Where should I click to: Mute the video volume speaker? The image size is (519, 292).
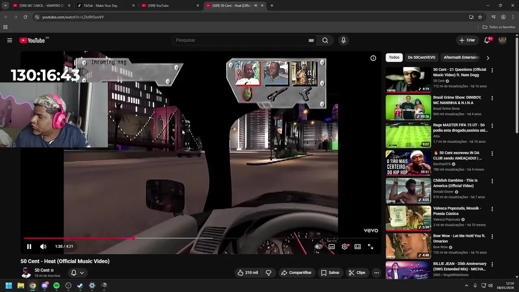43,246
